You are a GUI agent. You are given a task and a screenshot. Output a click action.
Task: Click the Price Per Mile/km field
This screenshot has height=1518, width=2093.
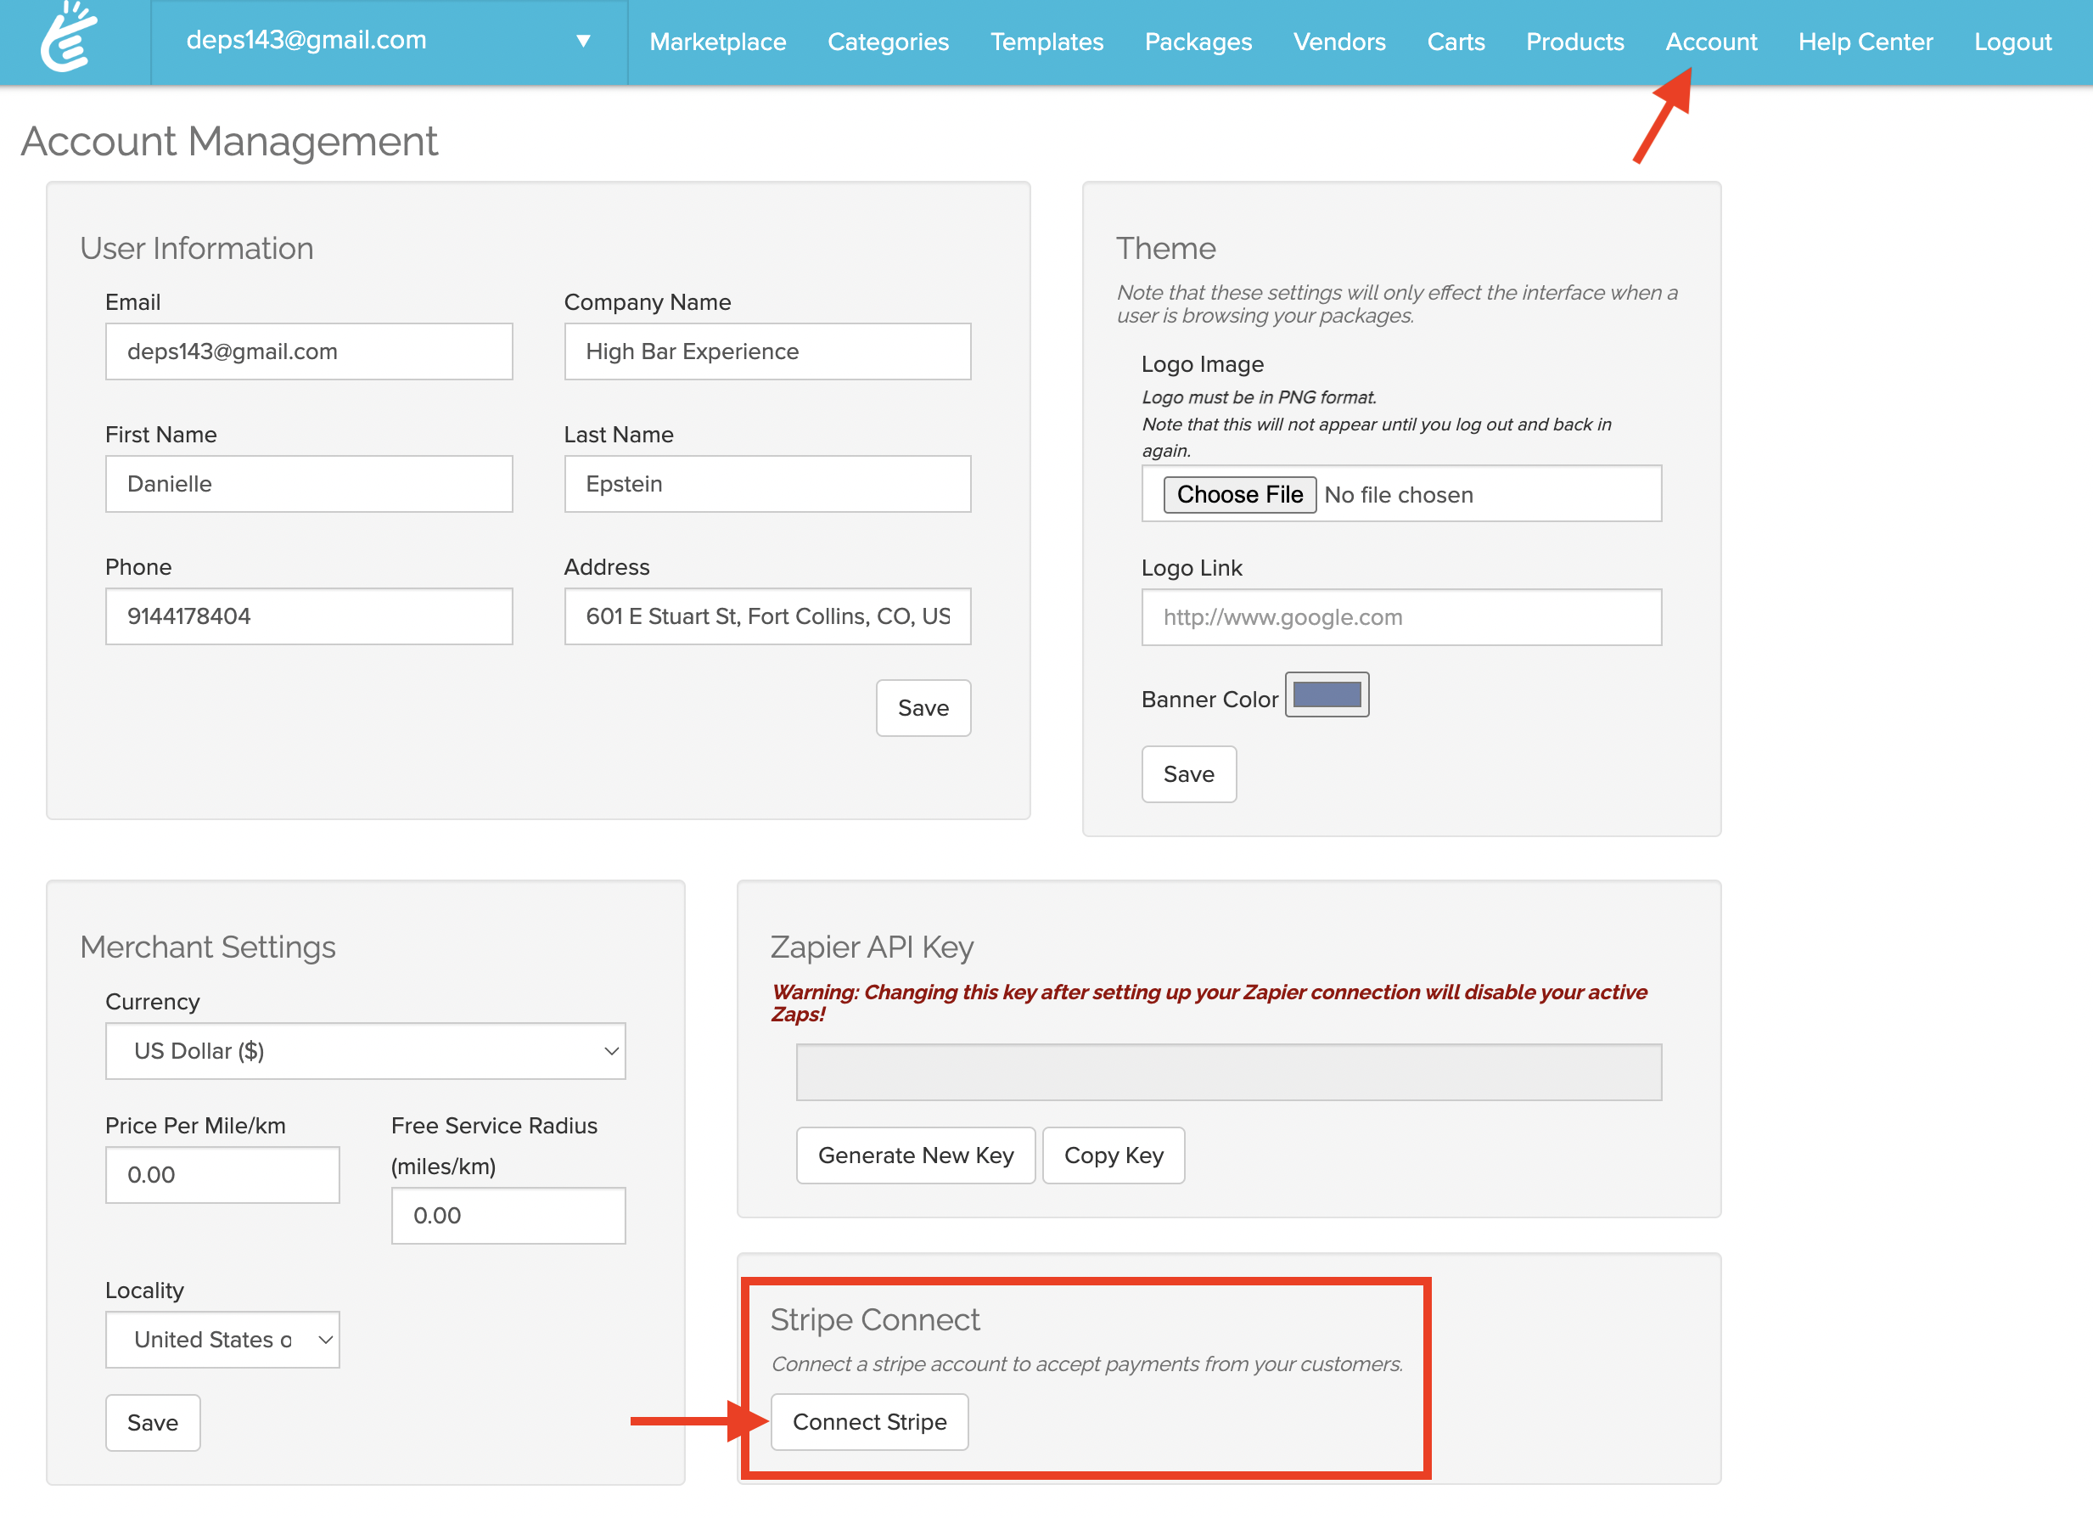[x=222, y=1174]
